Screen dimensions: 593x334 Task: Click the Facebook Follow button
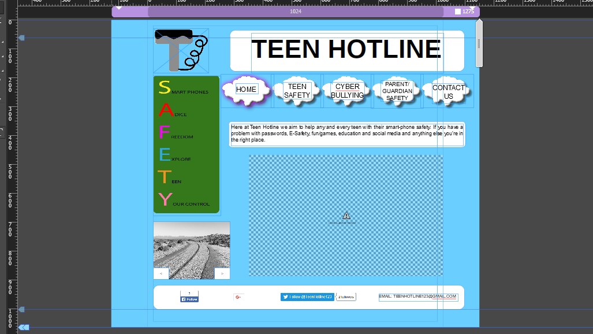(189, 297)
